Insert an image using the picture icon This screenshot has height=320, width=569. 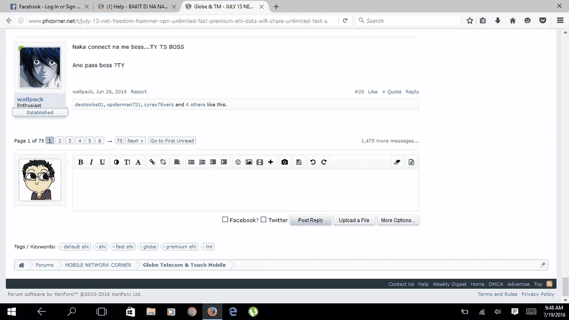(x=249, y=162)
